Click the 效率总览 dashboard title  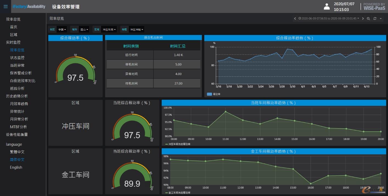pos(57,18)
